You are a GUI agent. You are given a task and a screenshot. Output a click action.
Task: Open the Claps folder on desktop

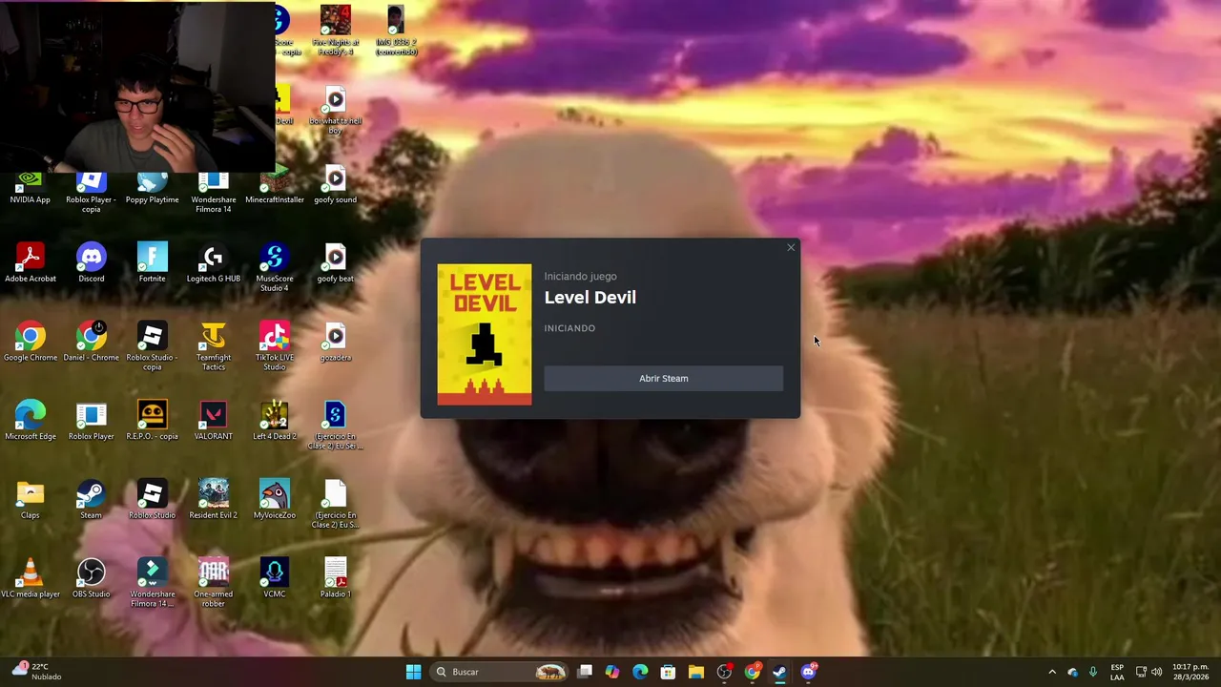coord(31,501)
